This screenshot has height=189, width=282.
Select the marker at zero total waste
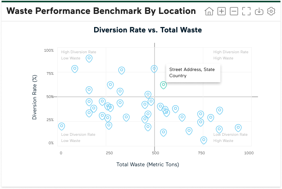coord(62,126)
